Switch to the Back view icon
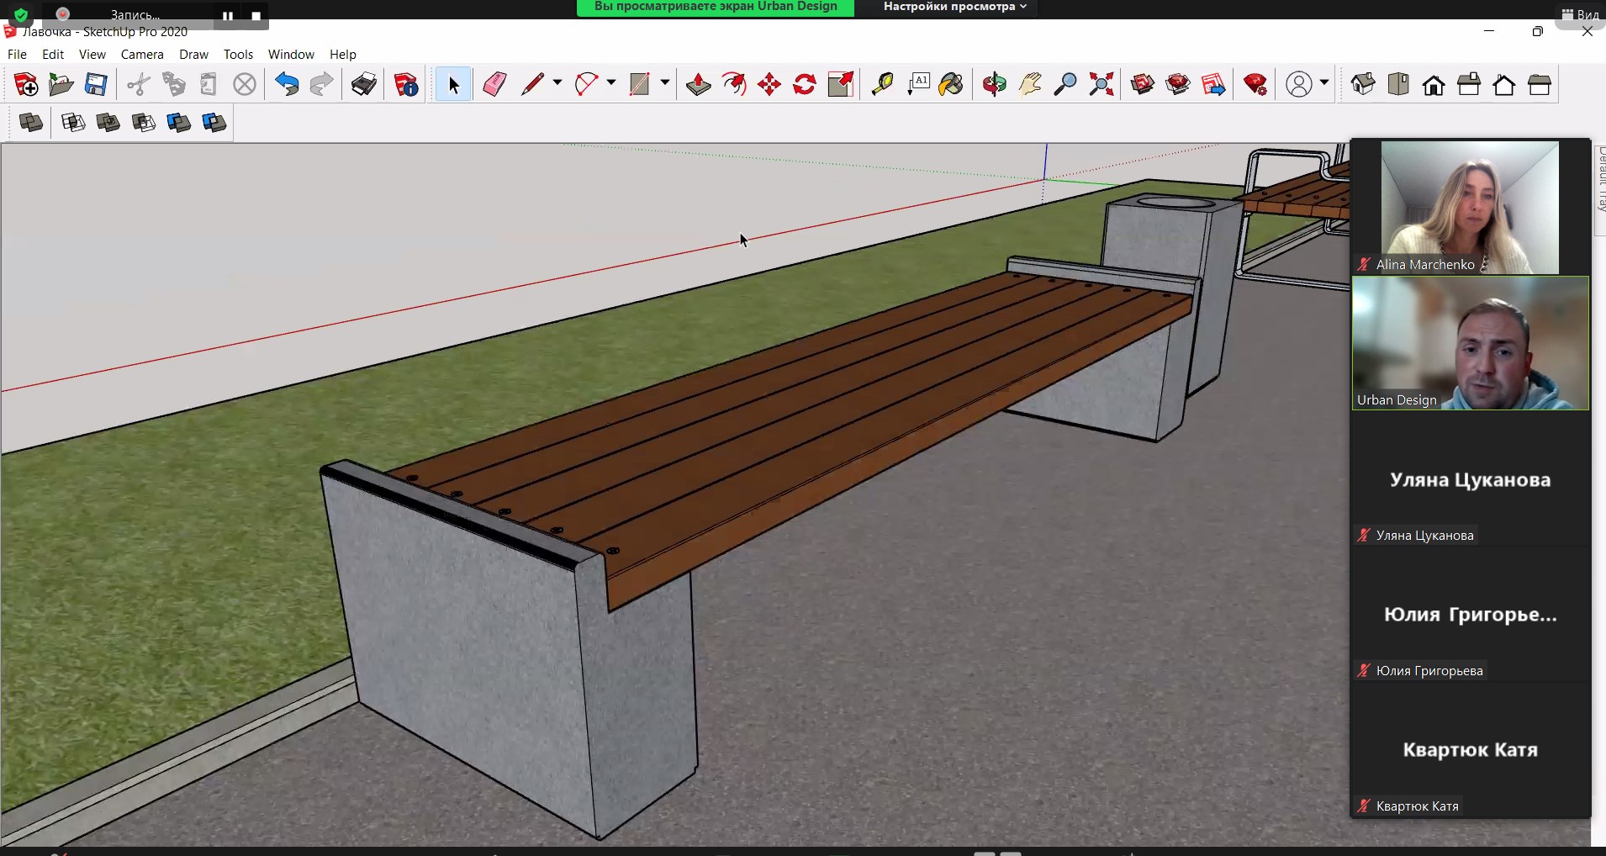 1504,84
